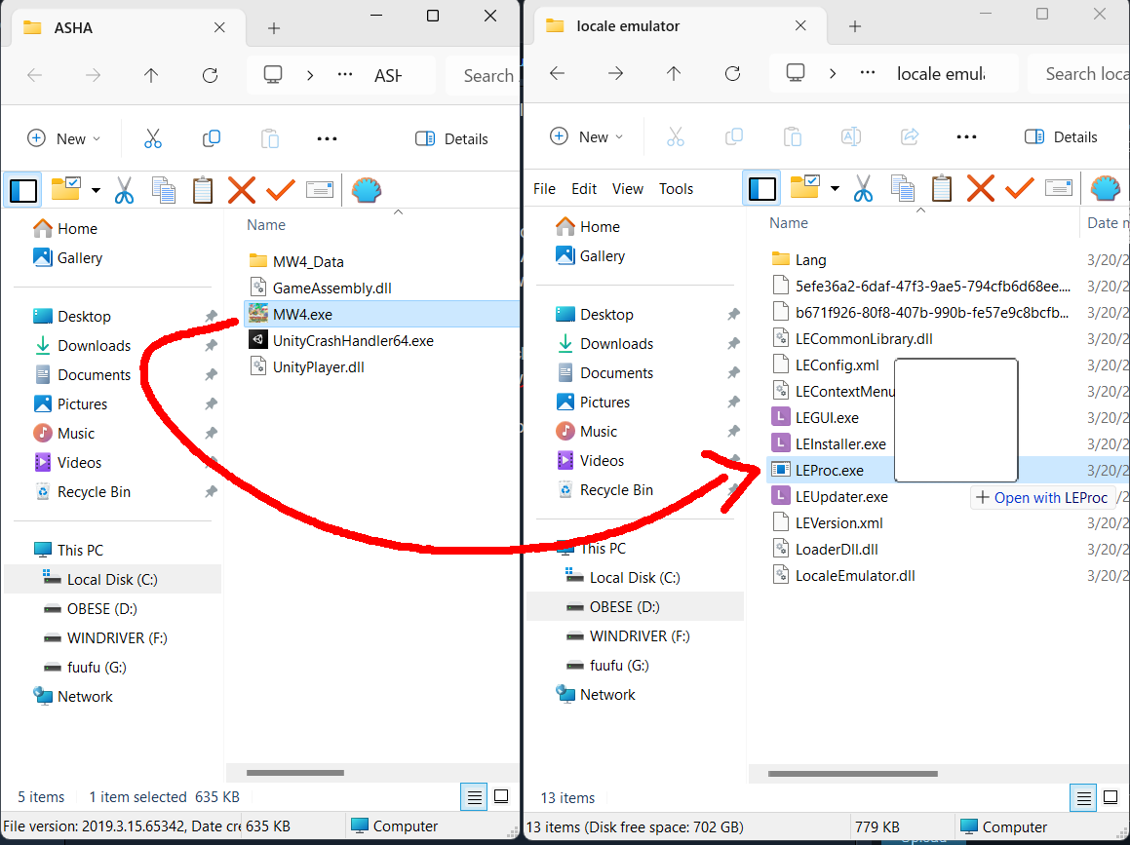Click the red X Delete icon in ASHA toolbar

point(242,190)
